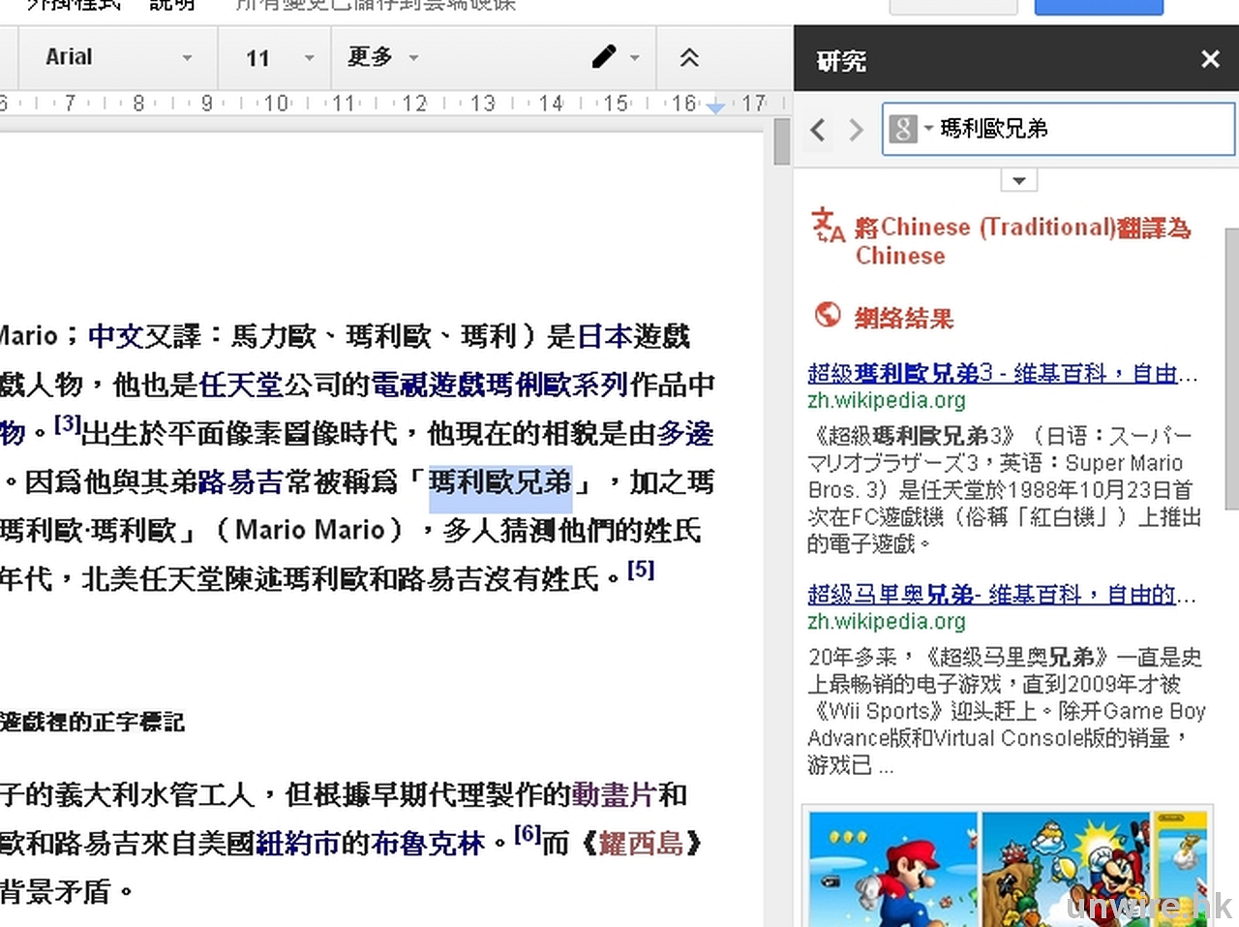
Task: Click the pencil editing mode icon
Action: tap(605, 57)
